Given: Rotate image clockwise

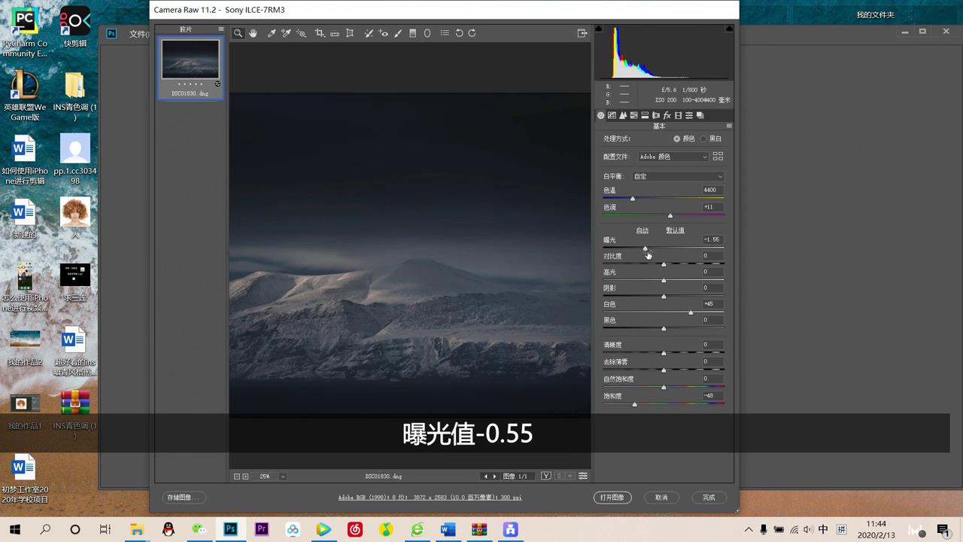Looking at the screenshot, I should [x=472, y=33].
